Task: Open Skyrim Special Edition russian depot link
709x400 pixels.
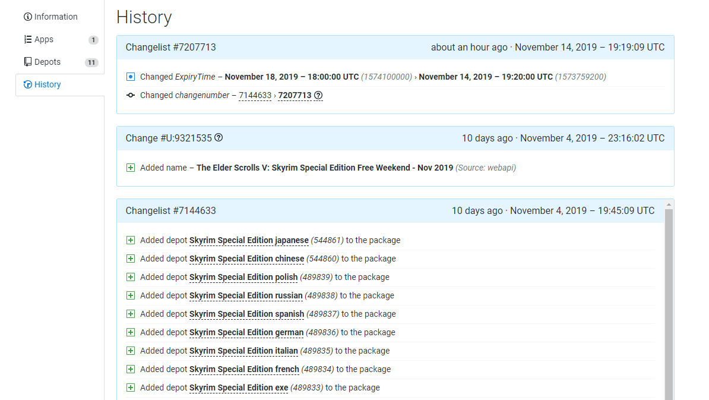Action: [246, 295]
